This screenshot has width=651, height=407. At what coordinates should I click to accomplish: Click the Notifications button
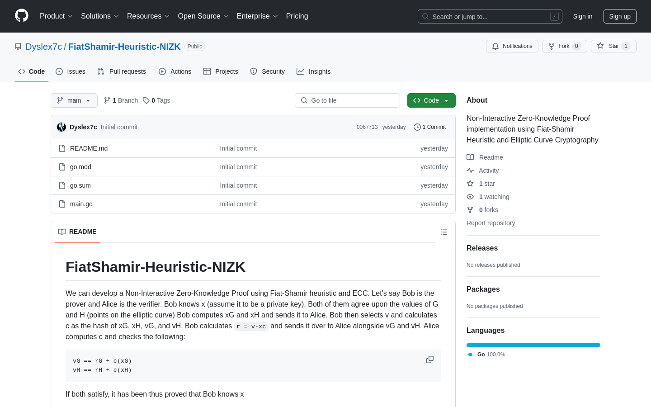pyautogui.click(x=512, y=46)
